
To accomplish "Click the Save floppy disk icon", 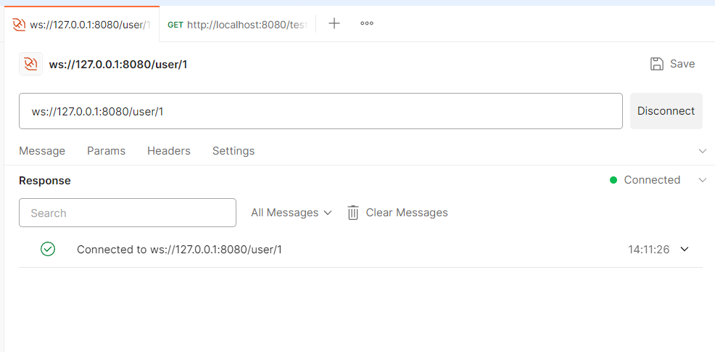I will pos(657,64).
